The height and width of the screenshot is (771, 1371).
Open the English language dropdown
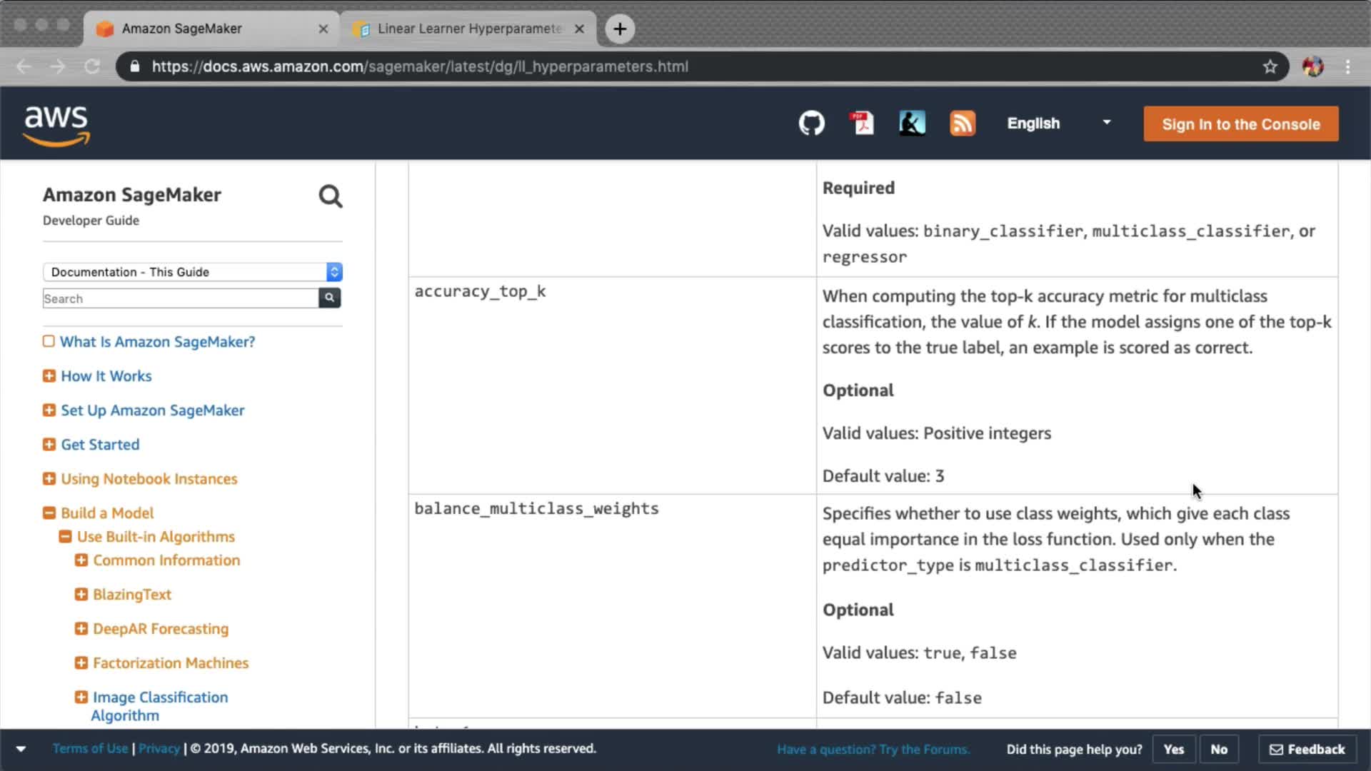click(x=1058, y=124)
